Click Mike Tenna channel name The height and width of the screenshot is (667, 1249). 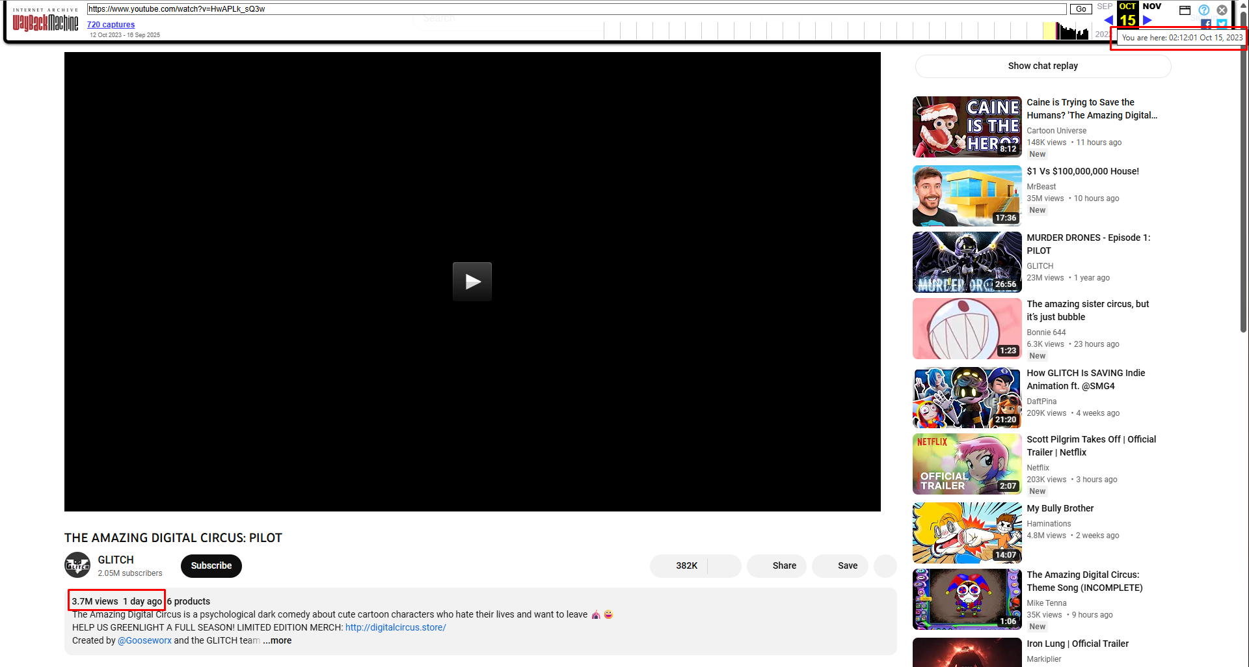(x=1047, y=603)
